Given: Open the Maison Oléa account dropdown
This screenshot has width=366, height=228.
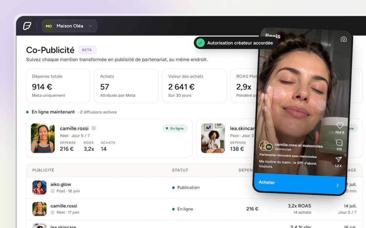Looking at the screenshot, I should [x=69, y=26].
